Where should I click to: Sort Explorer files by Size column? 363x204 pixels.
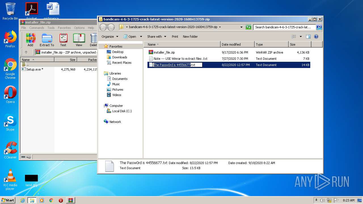[x=300, y=44]
